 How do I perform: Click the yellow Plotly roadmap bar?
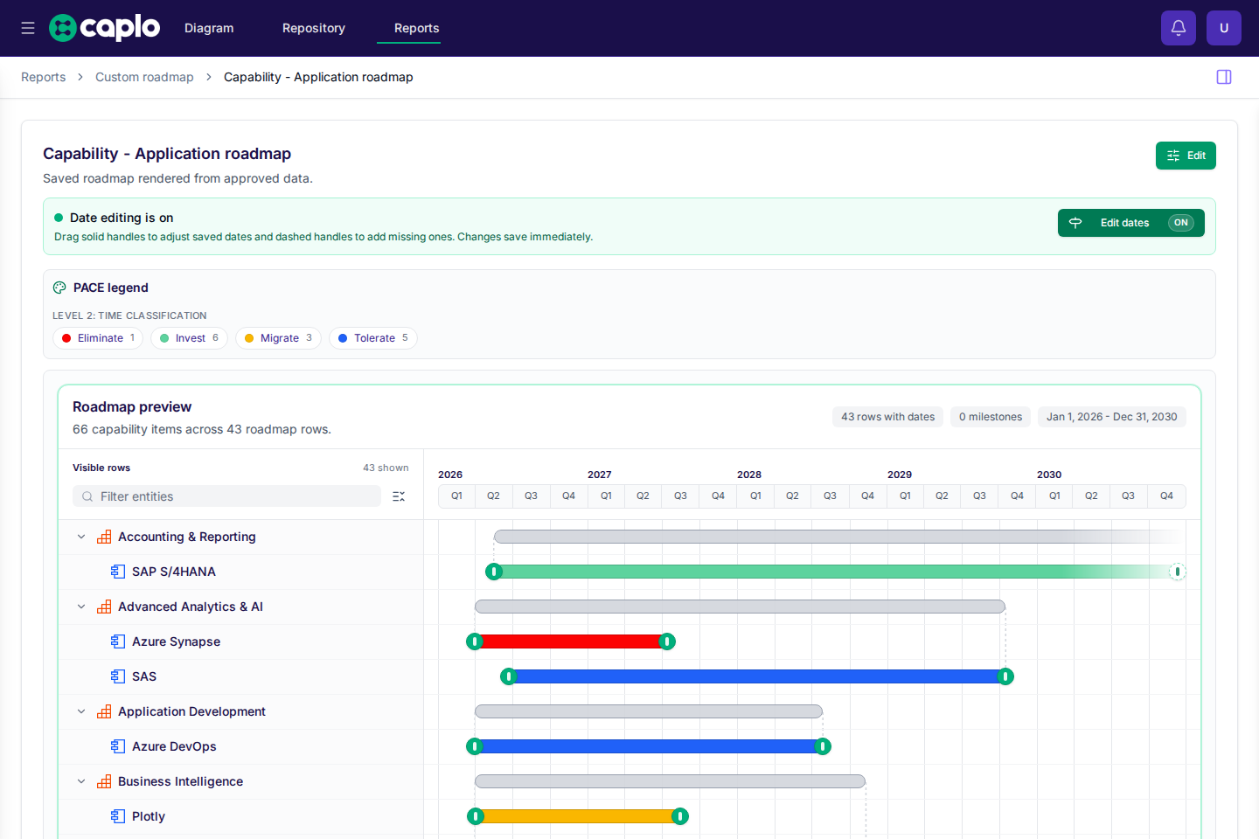[x=578, y=816]
